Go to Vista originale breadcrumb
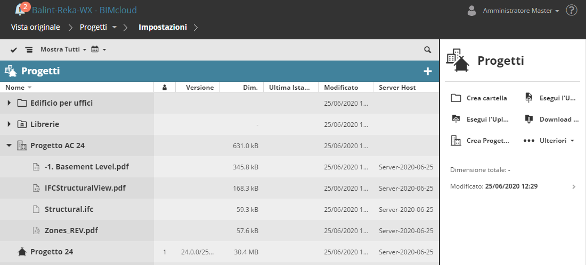The height and width of the screenshot is (265, 586). point(35,27)
